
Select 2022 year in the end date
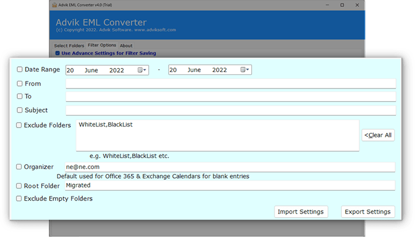pyautogui.click(x=219, y=70)
